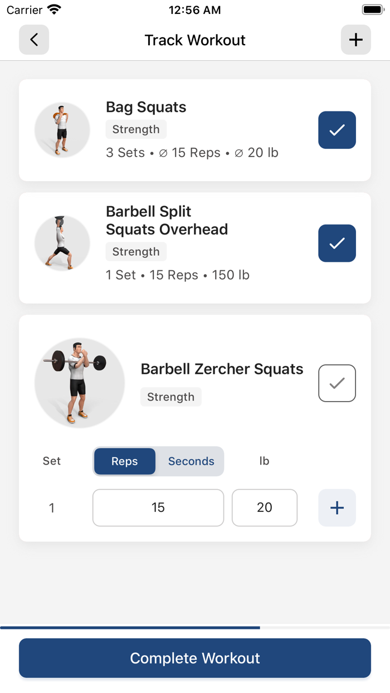Click the Wi-Fi icon in status bar
This screenshot has height=693, width=390.
click(x=53, y=9)
